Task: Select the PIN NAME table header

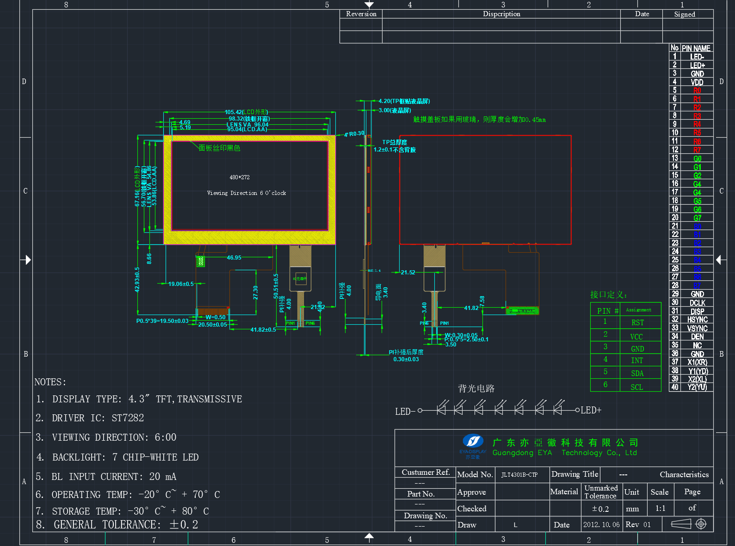Action: click(696, 48)
